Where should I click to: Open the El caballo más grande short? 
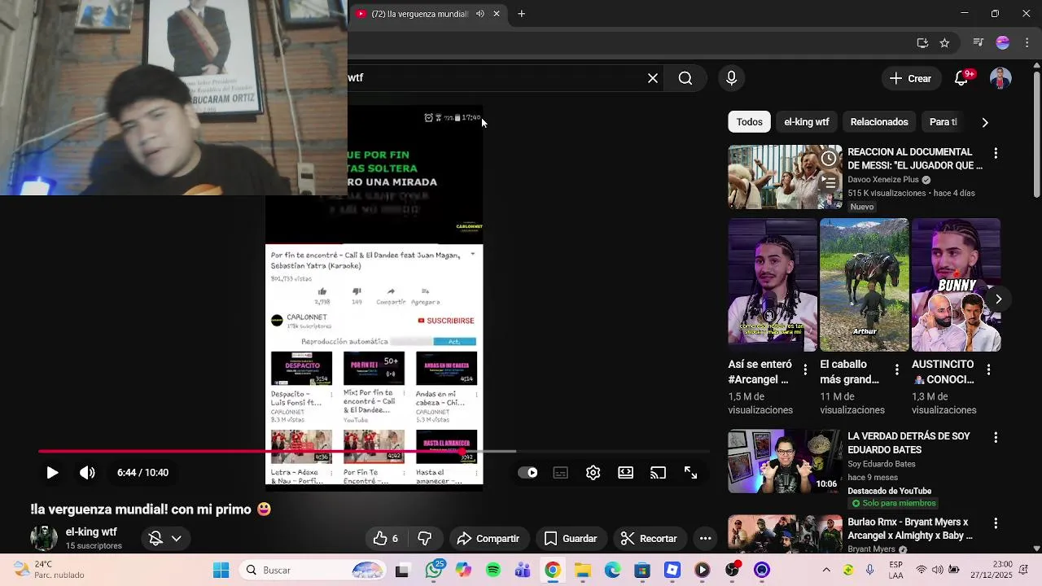[x=864, y=285]
